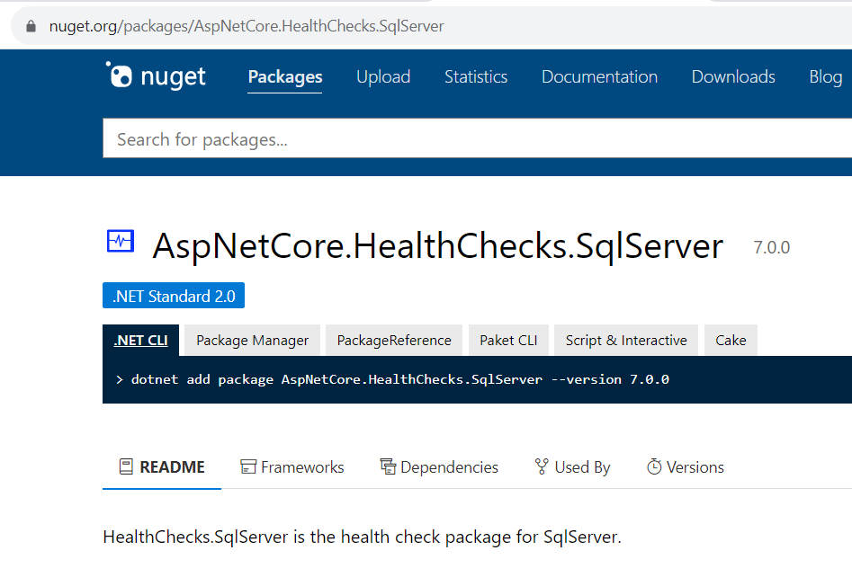Go to the Upload page
Viewport: 852px width, 586px height.
pyautogui.click(x=383, y=76)
